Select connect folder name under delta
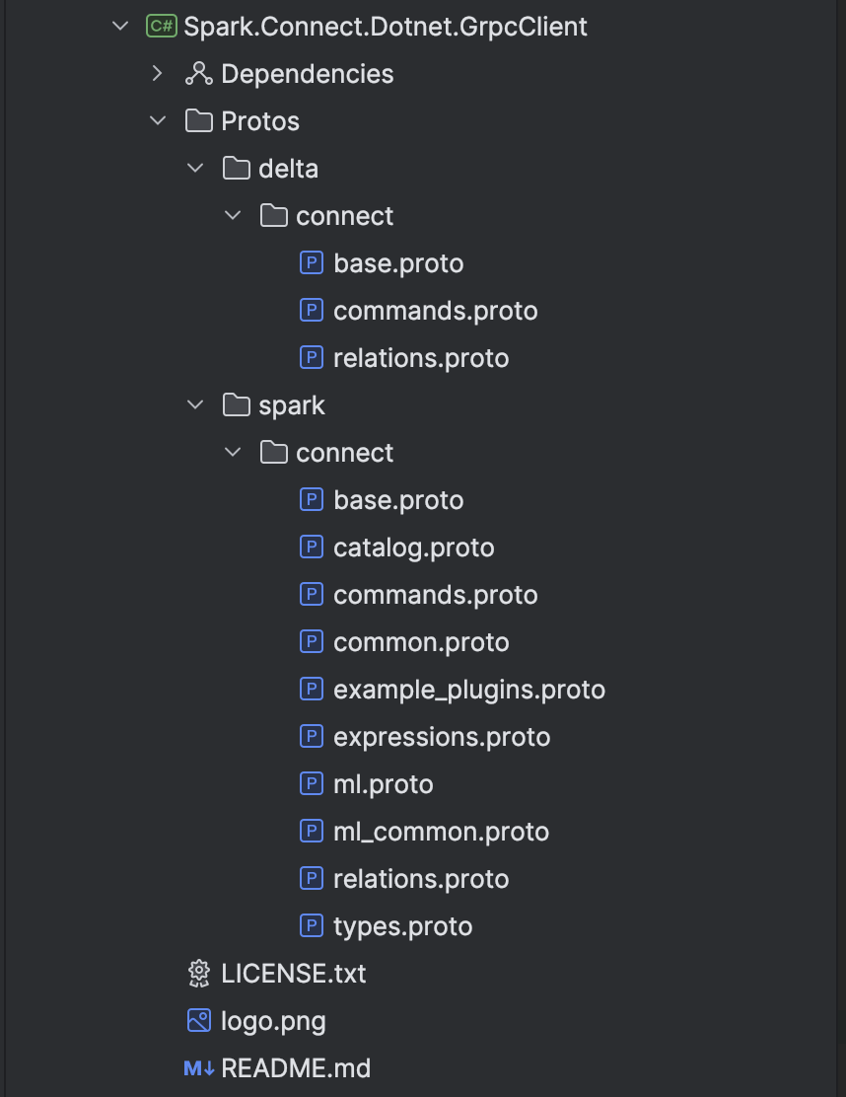The width and height of the screenshot is (846, 1097). pyautogui.click(x=345, y=216)
